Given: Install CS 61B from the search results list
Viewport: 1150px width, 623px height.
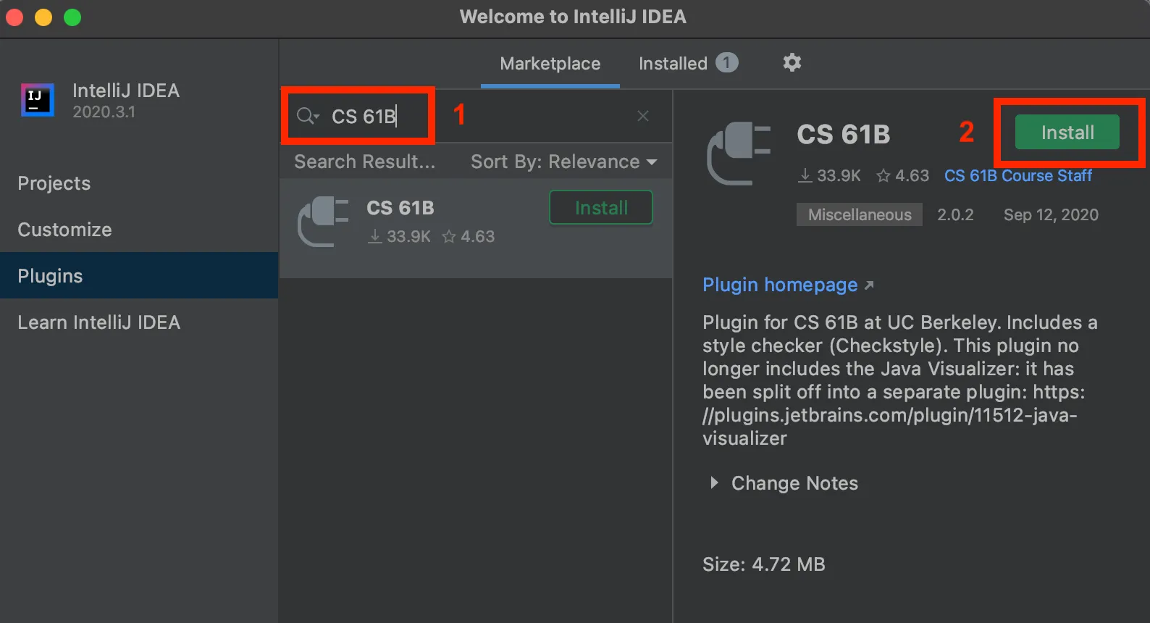Looking at the screenshot, I should [601, 208].
